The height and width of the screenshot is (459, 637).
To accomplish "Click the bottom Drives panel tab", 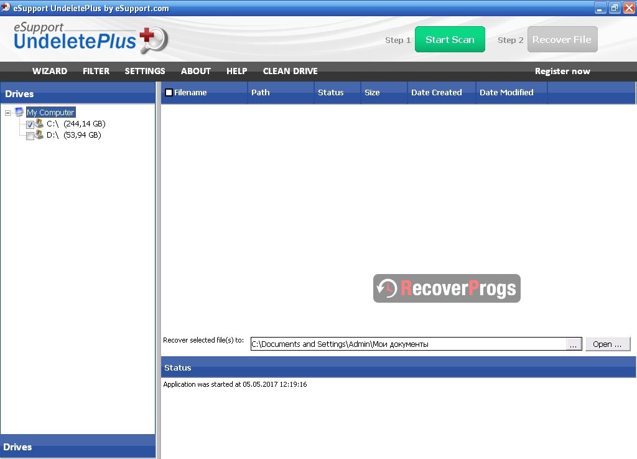I will pos(78,447).
